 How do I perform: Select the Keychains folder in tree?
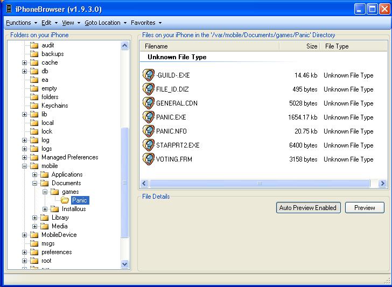pyautogui.click(x=54, y=106)
